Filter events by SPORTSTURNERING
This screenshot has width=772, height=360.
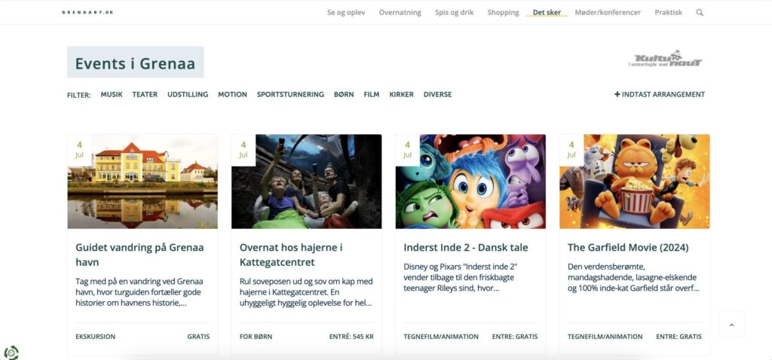click(290, 94)
